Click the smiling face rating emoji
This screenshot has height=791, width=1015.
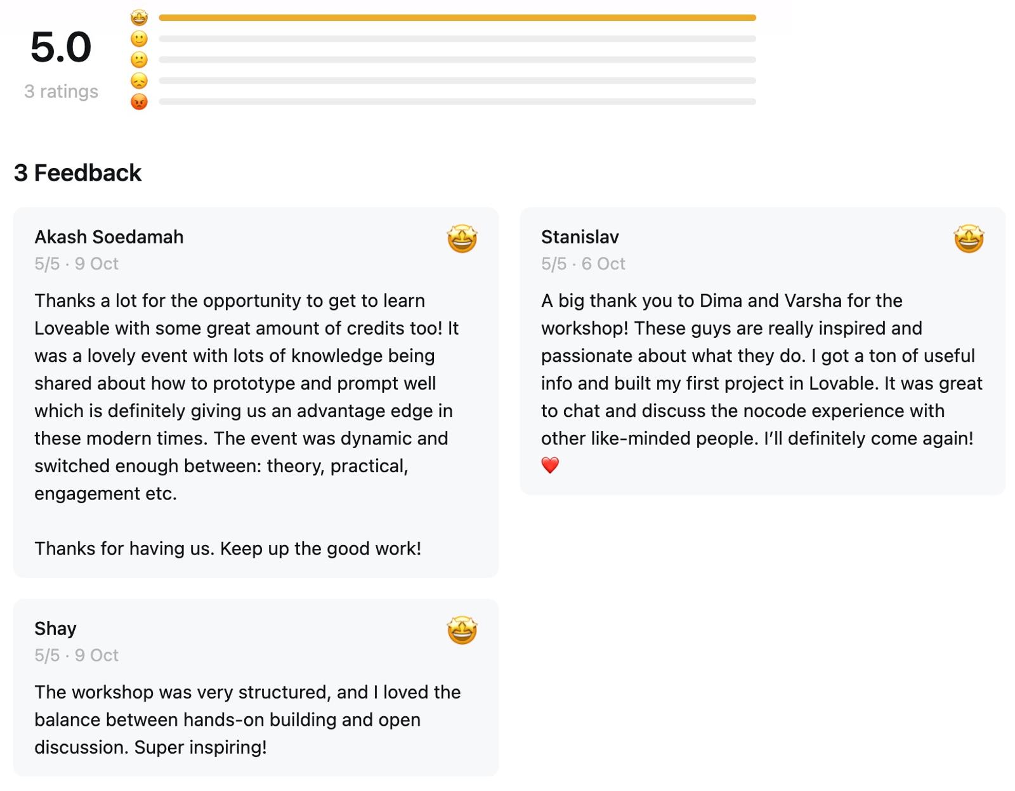139,39
